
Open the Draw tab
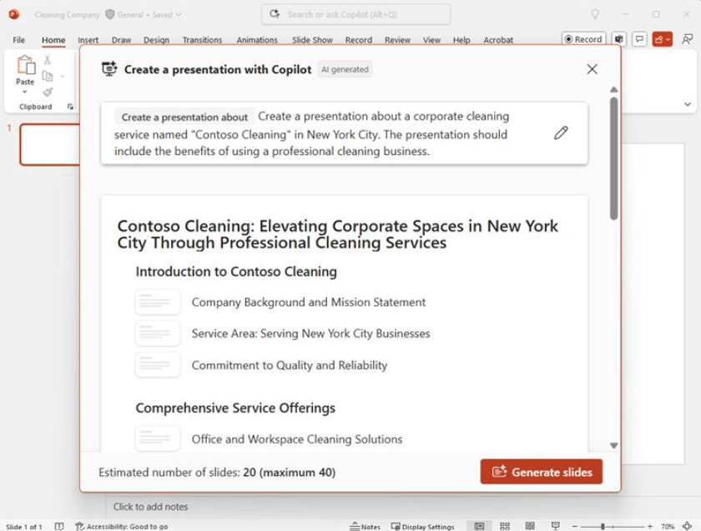click(121, 40)
